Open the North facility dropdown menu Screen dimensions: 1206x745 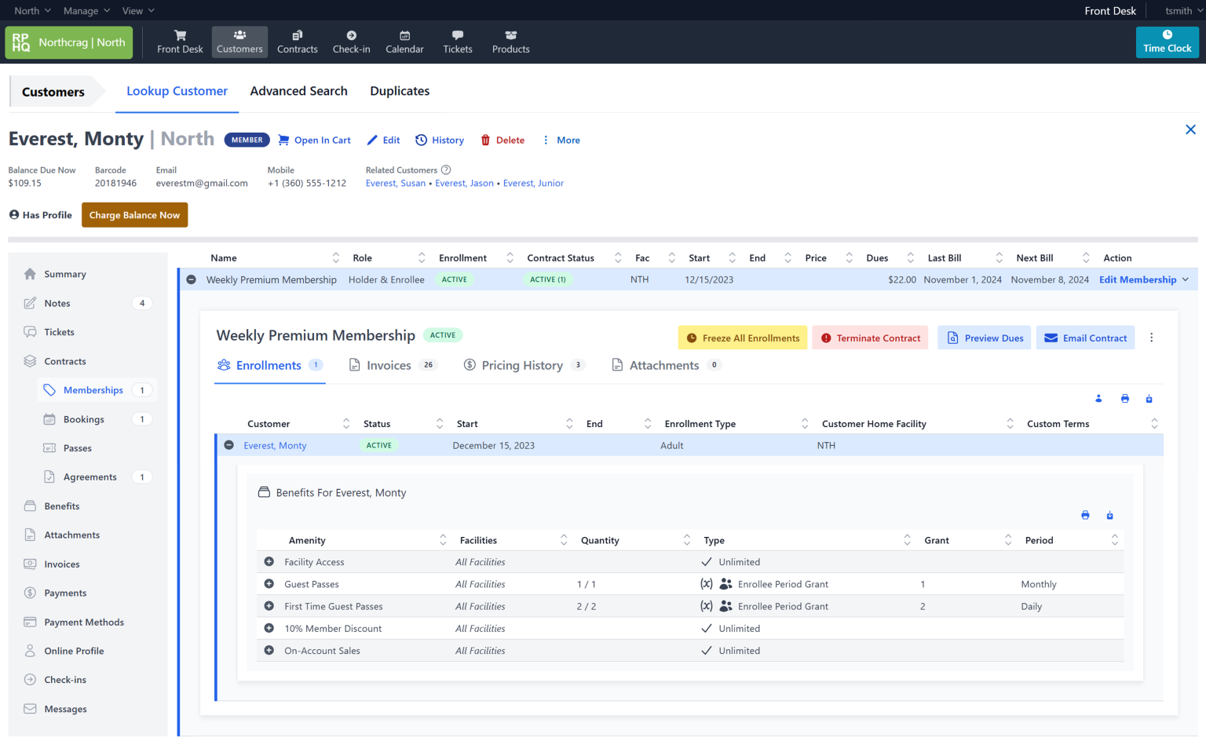(32, 11)
